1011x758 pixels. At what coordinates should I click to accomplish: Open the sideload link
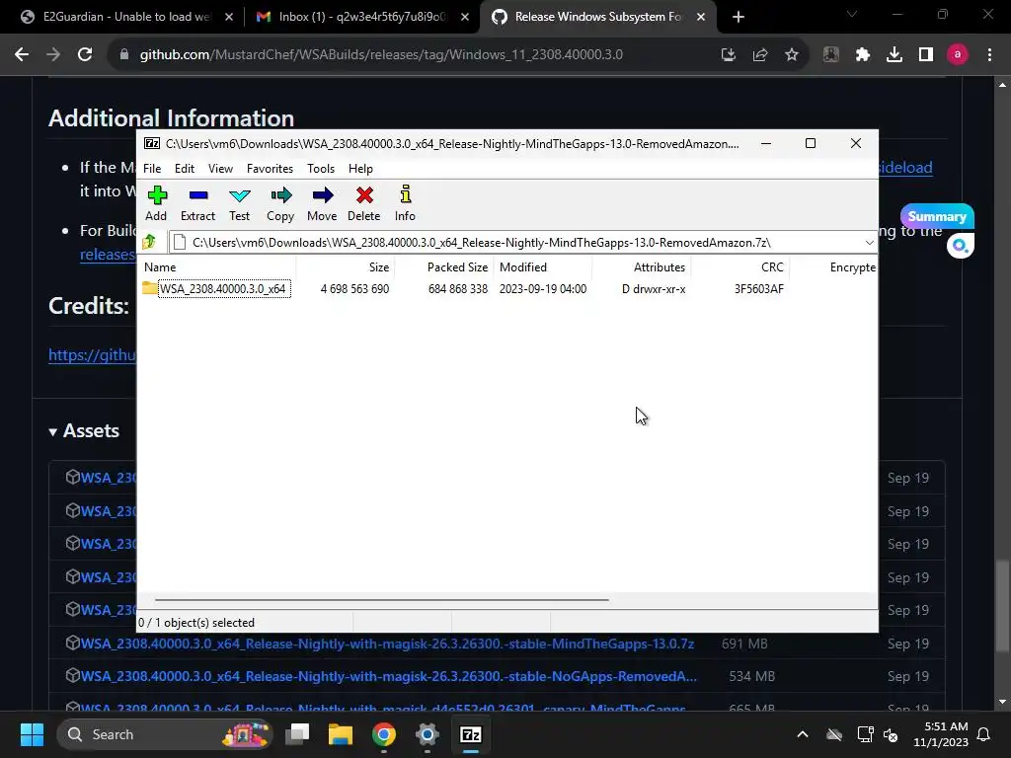905,167
